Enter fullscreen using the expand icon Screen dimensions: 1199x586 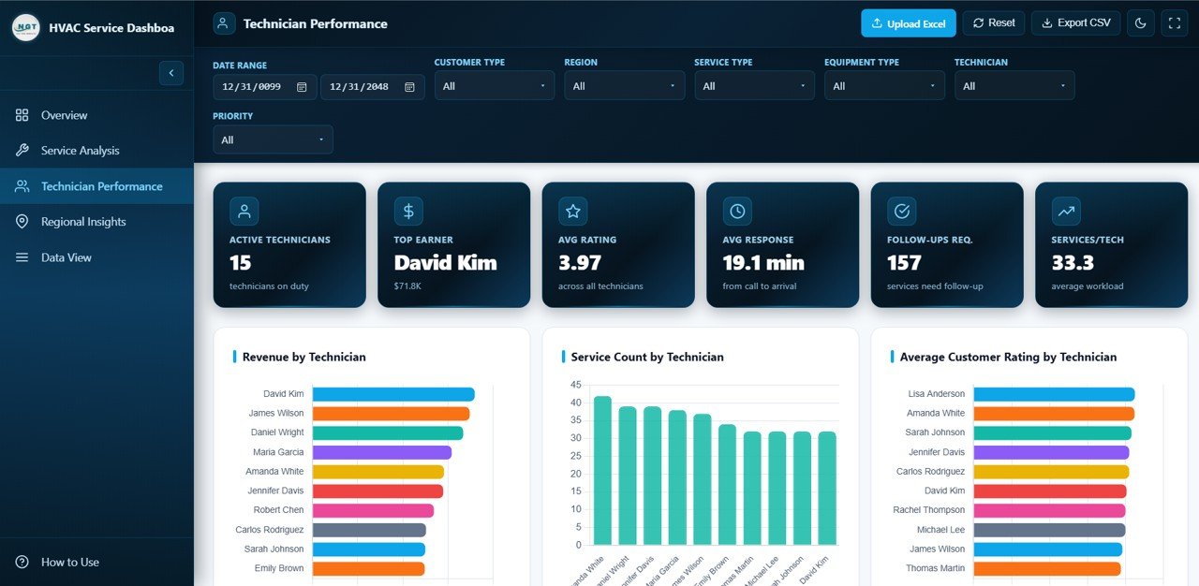(1174, 23)
